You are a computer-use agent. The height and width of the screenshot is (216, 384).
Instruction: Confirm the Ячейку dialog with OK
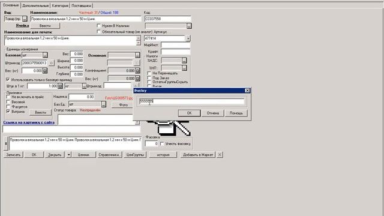[190, 113]
